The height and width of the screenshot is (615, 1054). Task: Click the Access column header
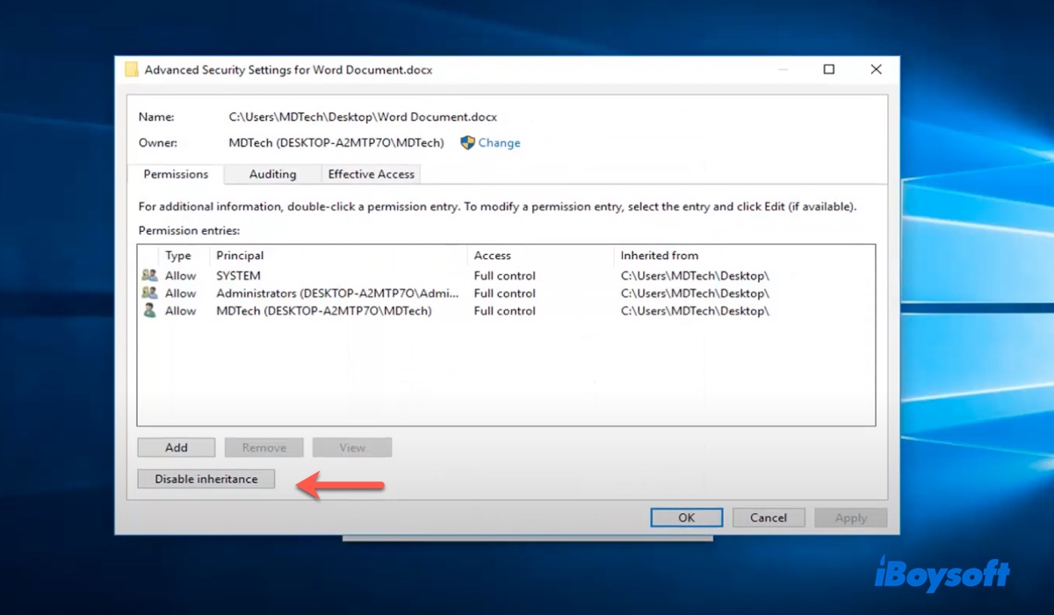pyautogui.click(x=492, y=256)
